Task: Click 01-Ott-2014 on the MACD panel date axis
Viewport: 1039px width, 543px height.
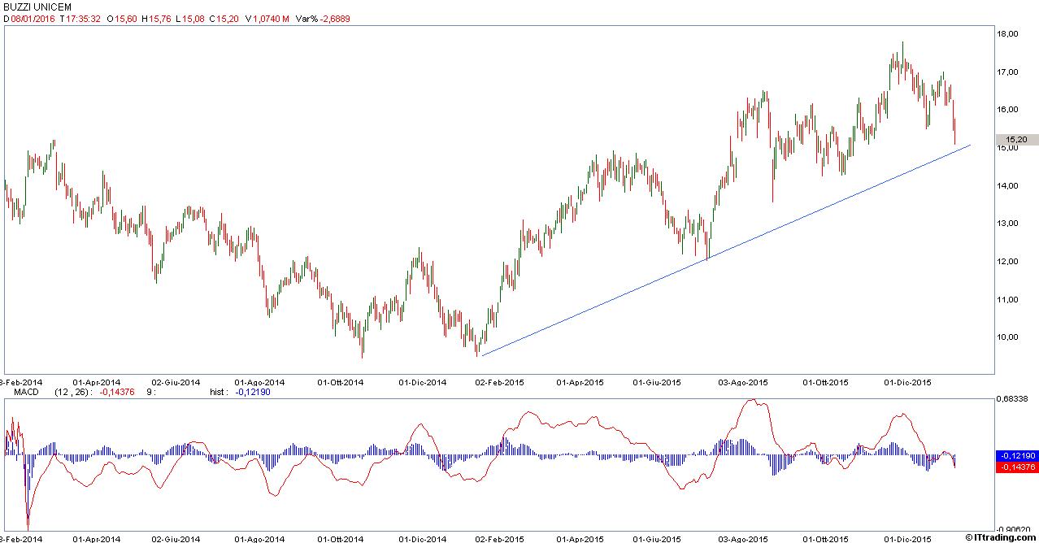Action: (x=340, y=539)
